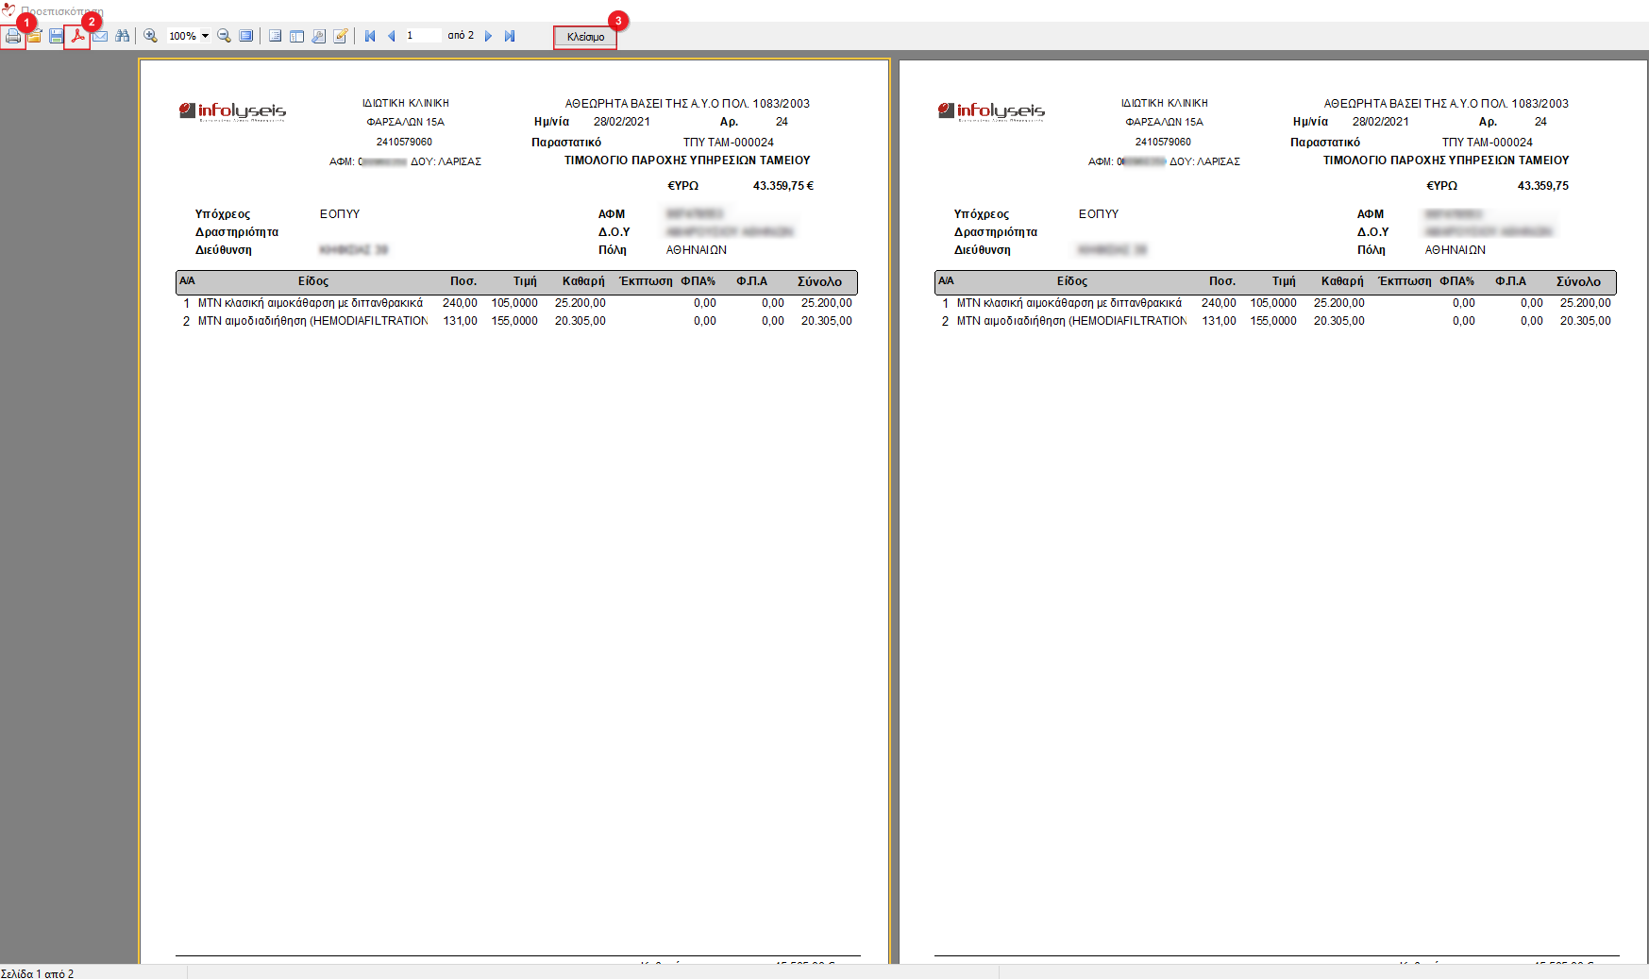Toggle the outline panel icon

pyautogui.click(x=275, y=37)
